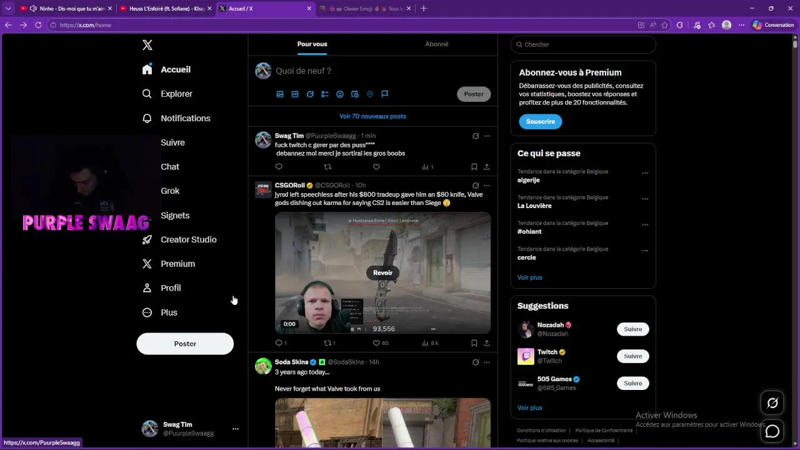Open the floating messages chat button
800x450 pixels.
772,431
